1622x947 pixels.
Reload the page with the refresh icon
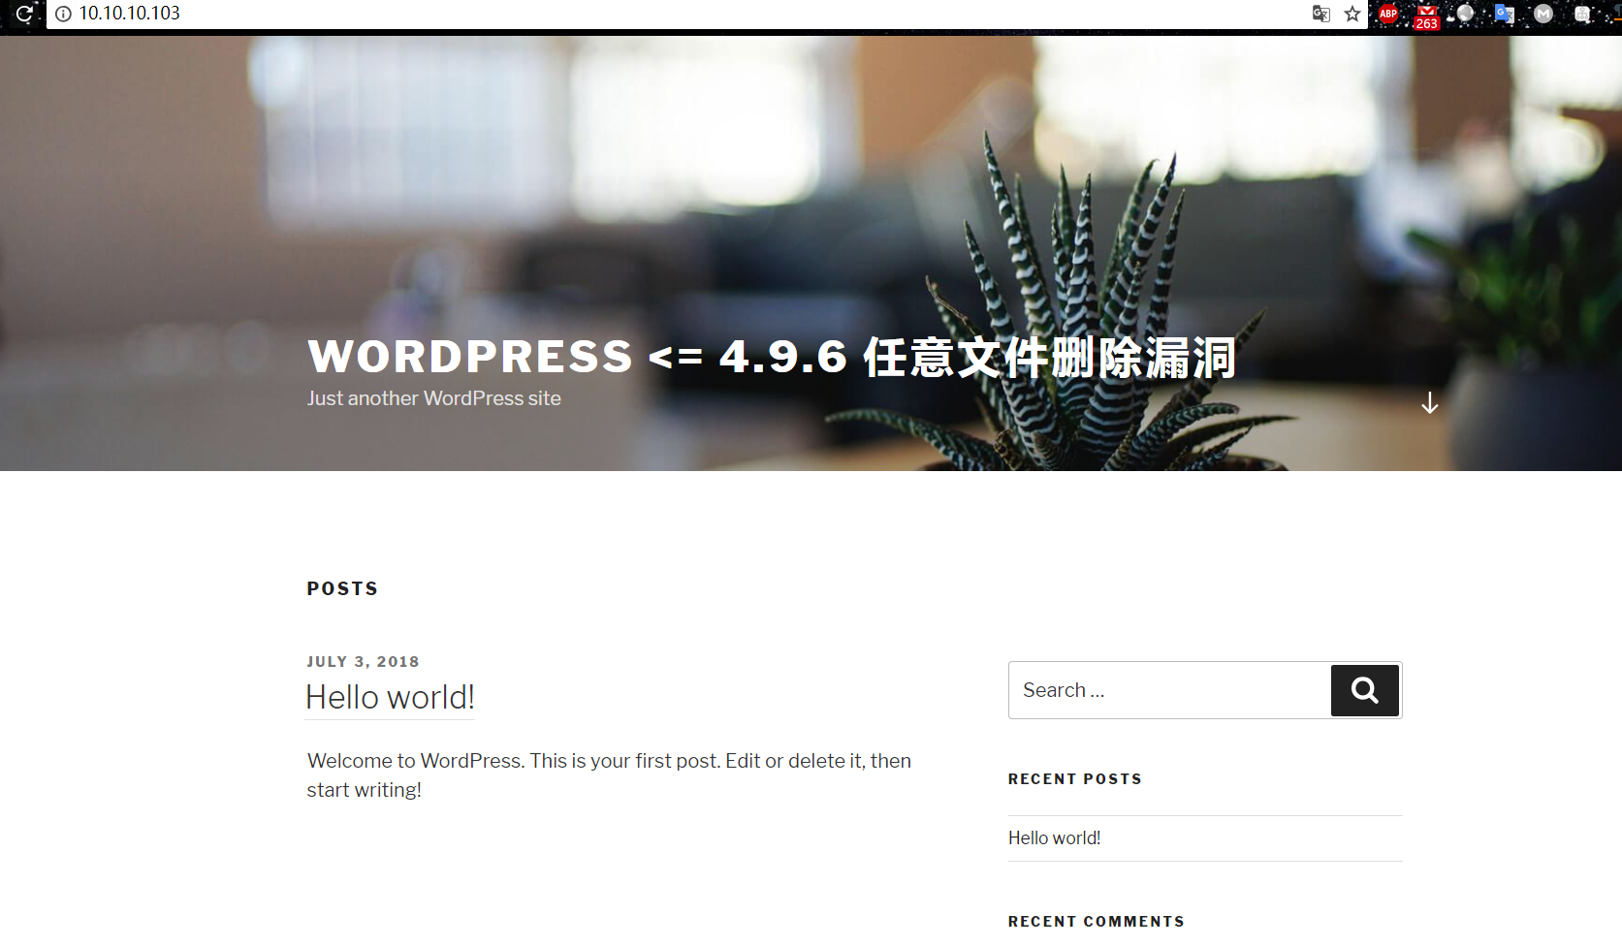(x=24, y=14)
